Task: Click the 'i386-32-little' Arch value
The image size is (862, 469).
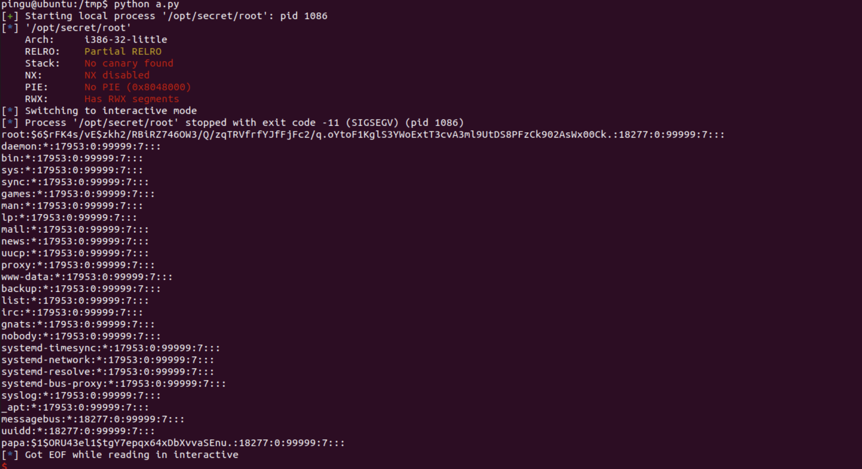Action: (125, 40)
